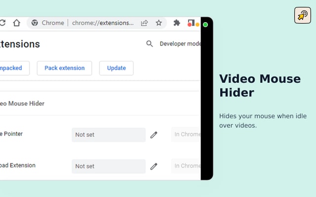Open the Extensions puzzle-piece menu
The height and width of the screenshot is (197, 316).
pos(177,23)
